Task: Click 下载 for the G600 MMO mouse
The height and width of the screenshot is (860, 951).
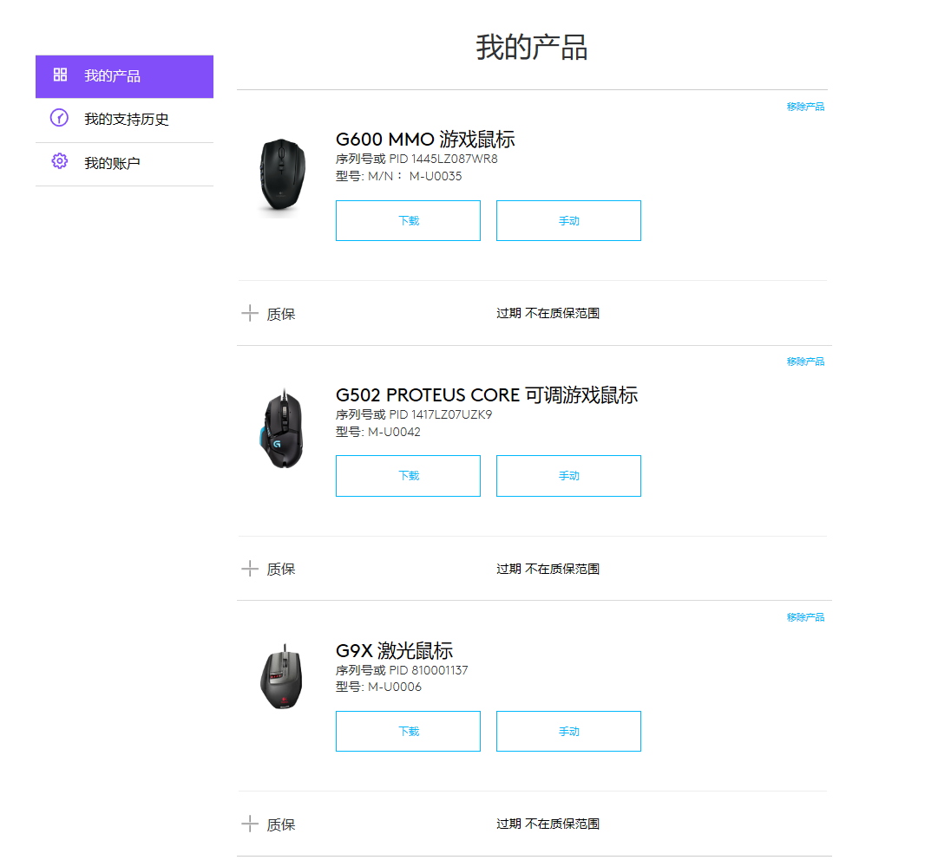Action: coord(408,220)
